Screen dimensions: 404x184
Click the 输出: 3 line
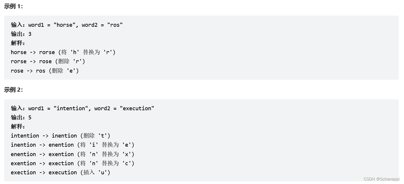click(x=21, y=34)
